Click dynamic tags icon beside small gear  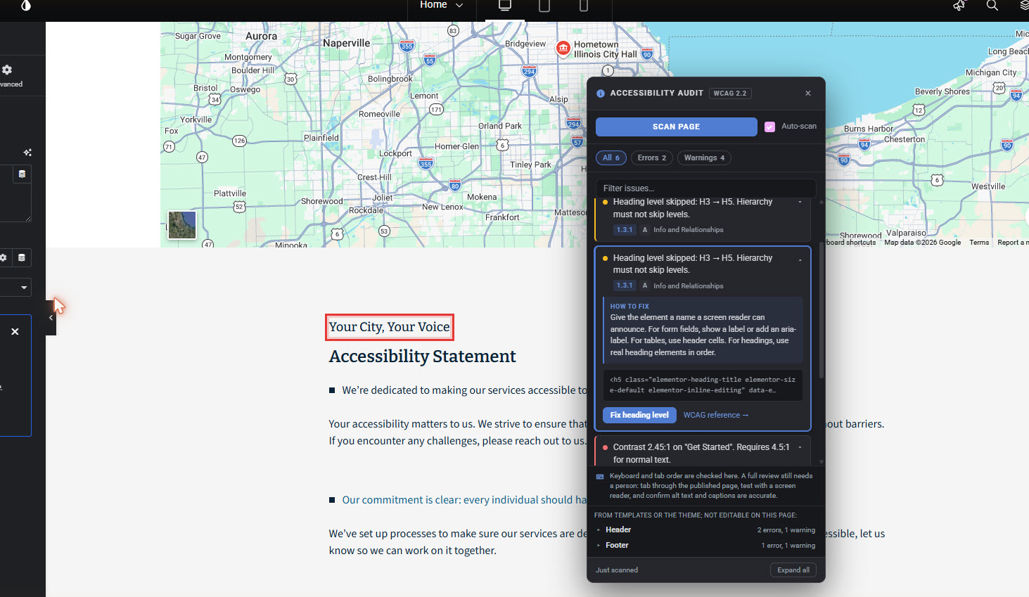[x=22, y=257]
